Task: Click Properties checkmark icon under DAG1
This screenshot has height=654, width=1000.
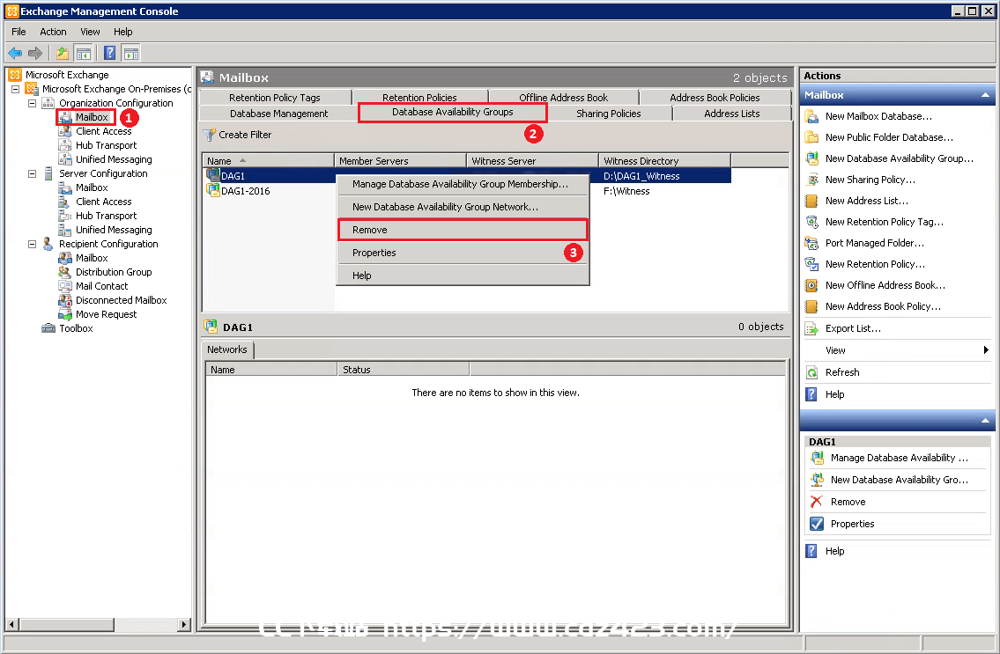Action: (817, 524)
